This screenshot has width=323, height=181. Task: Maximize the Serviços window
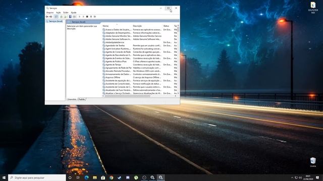tap(168, 8)
